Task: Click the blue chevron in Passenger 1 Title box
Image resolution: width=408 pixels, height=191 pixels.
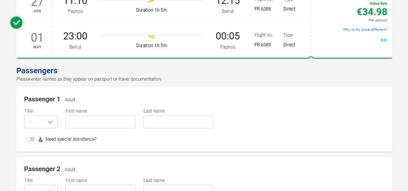Action: pyautogui.click(x=51, y=122)
